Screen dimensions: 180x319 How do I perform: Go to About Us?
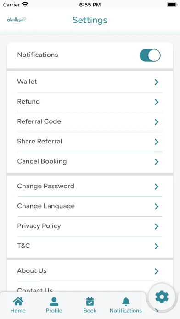pos(90,271)
